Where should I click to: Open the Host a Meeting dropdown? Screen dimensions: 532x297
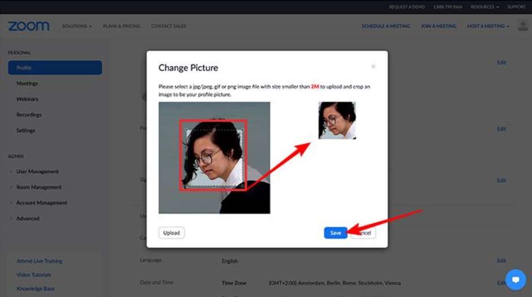[x=488, y=26]
